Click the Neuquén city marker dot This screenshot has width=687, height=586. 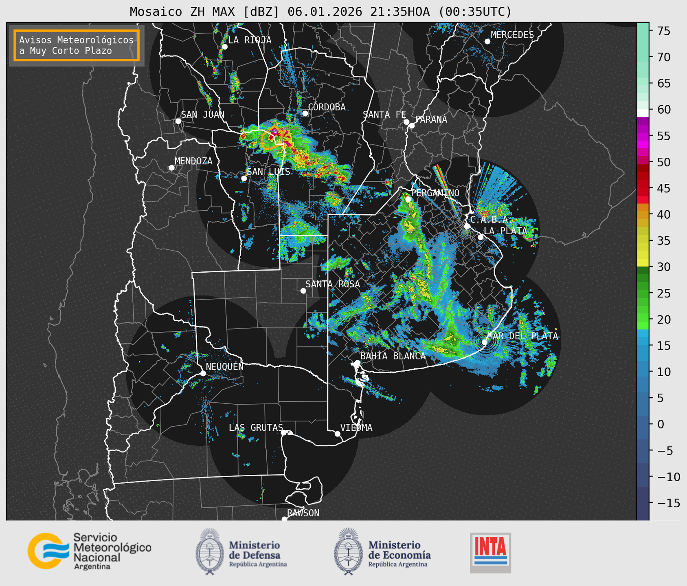click(203, 373)
